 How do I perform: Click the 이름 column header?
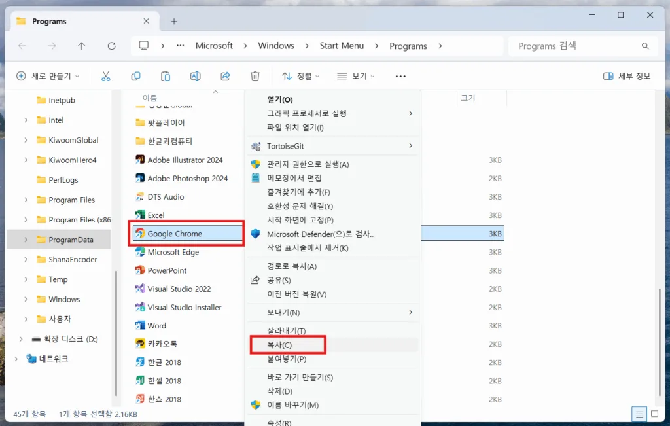point(150,98)
